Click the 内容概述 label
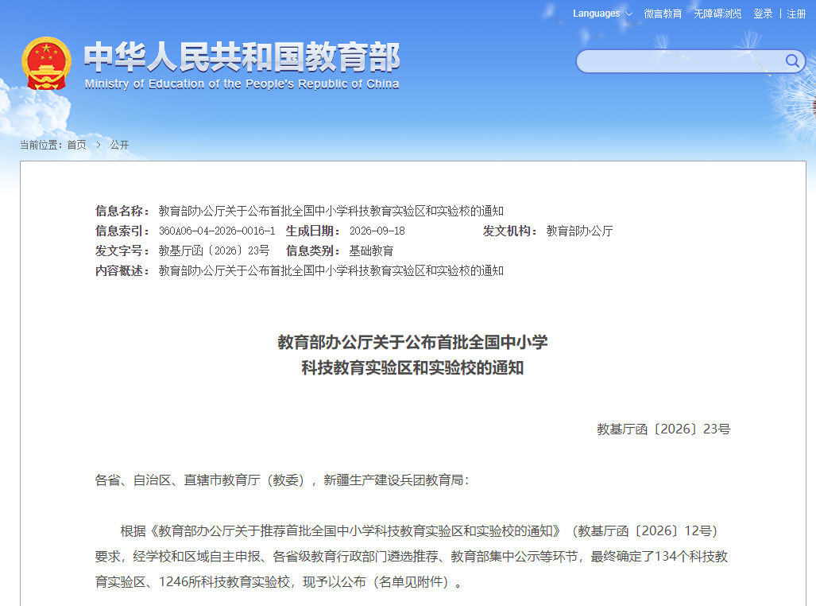The width and height of the screenshot is (816, 606). pos(122,270)
